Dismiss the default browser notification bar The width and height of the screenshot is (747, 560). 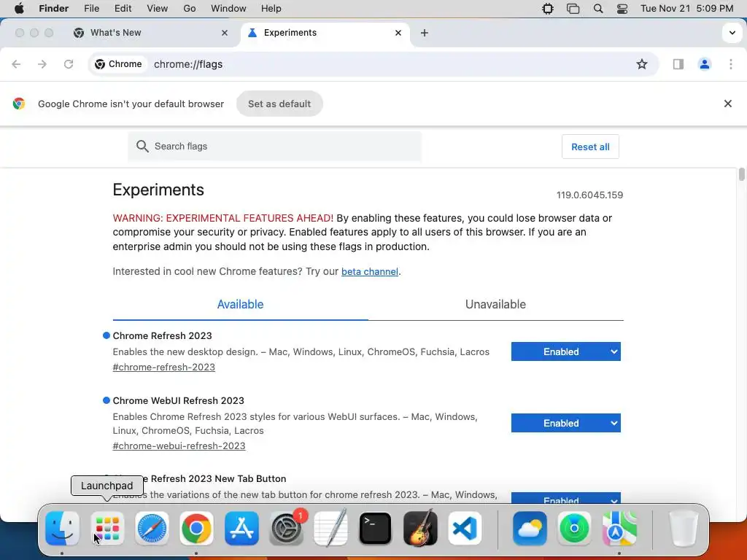(728, 104)
